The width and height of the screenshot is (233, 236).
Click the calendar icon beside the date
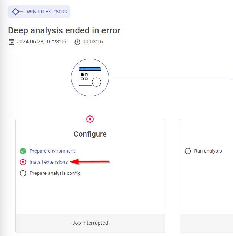[11, 42]
